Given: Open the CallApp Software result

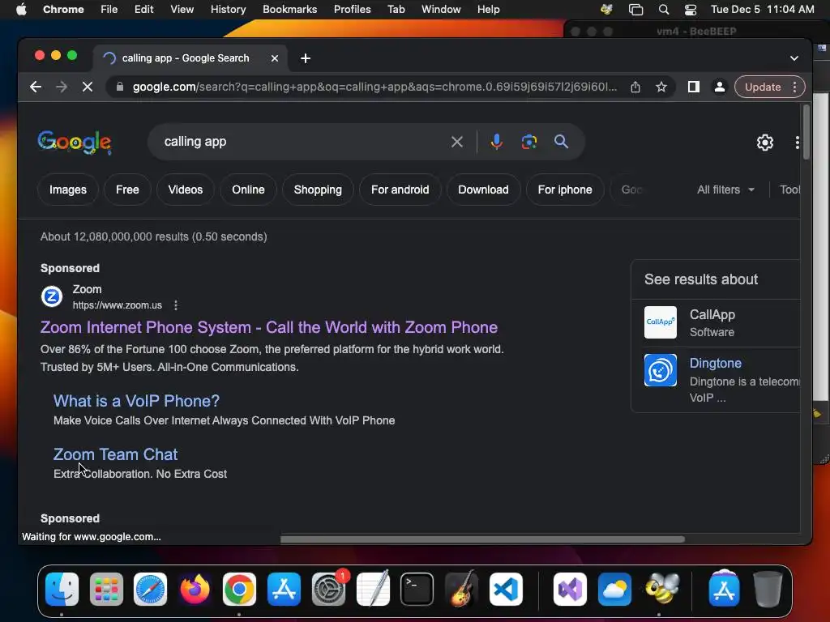Looking at the screenshot, I should coord(712,322).
